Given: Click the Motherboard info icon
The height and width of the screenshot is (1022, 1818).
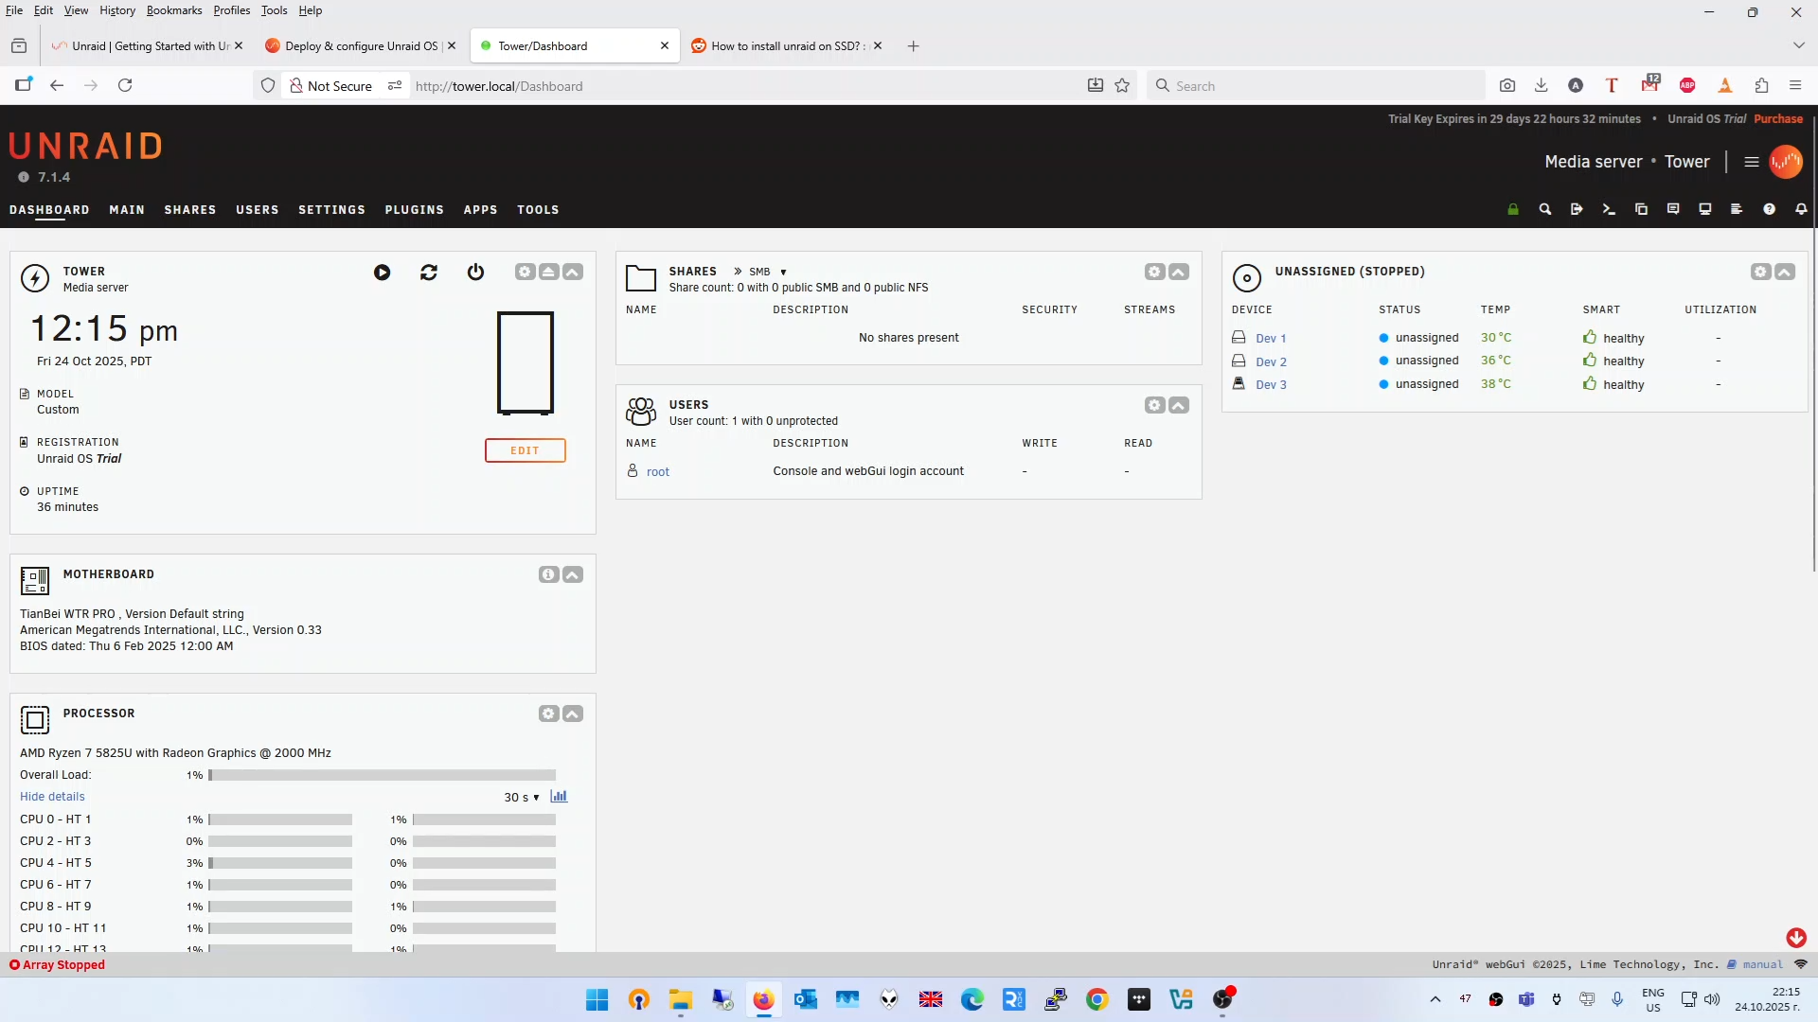Looking at the screenshot, I should coord(548,575).
